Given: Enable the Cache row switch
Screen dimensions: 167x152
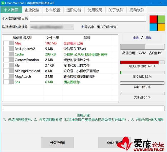Looking at the screenshot, I should pos(9,54).
